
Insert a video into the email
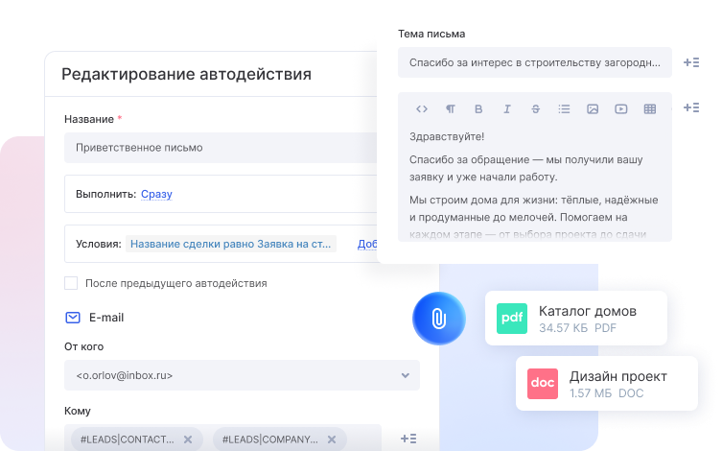(621, 109)
